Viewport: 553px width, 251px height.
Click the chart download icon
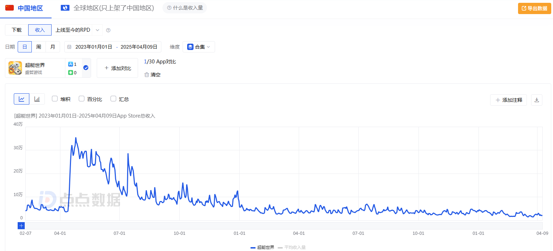(536, 100)
